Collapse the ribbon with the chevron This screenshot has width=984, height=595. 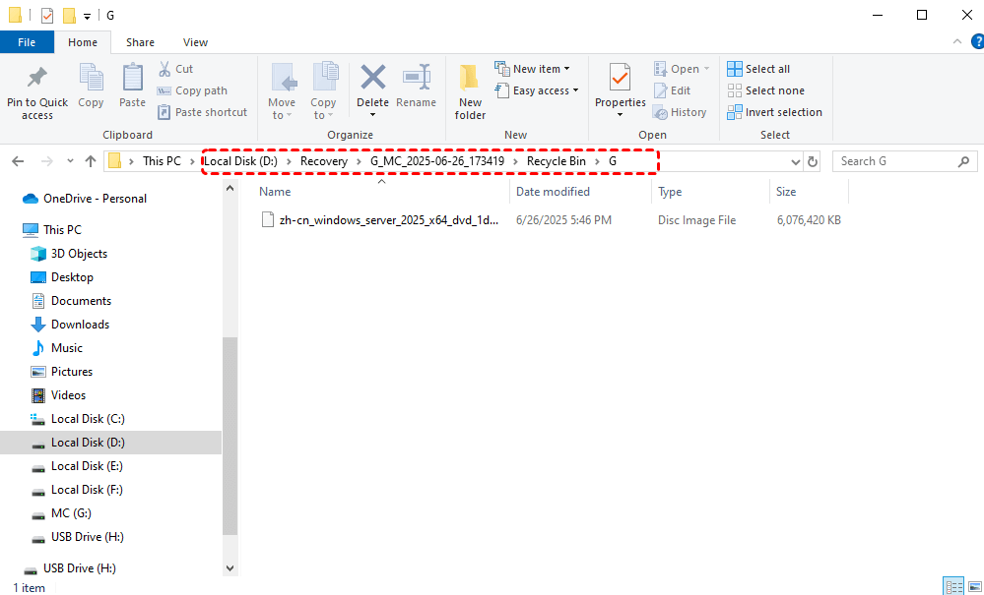click(957, 42)
